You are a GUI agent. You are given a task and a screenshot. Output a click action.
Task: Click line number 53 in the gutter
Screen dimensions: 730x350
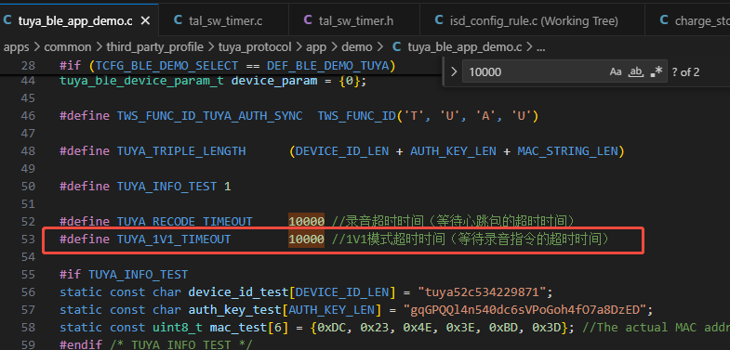pyautogui.click(x=28, y=240)
